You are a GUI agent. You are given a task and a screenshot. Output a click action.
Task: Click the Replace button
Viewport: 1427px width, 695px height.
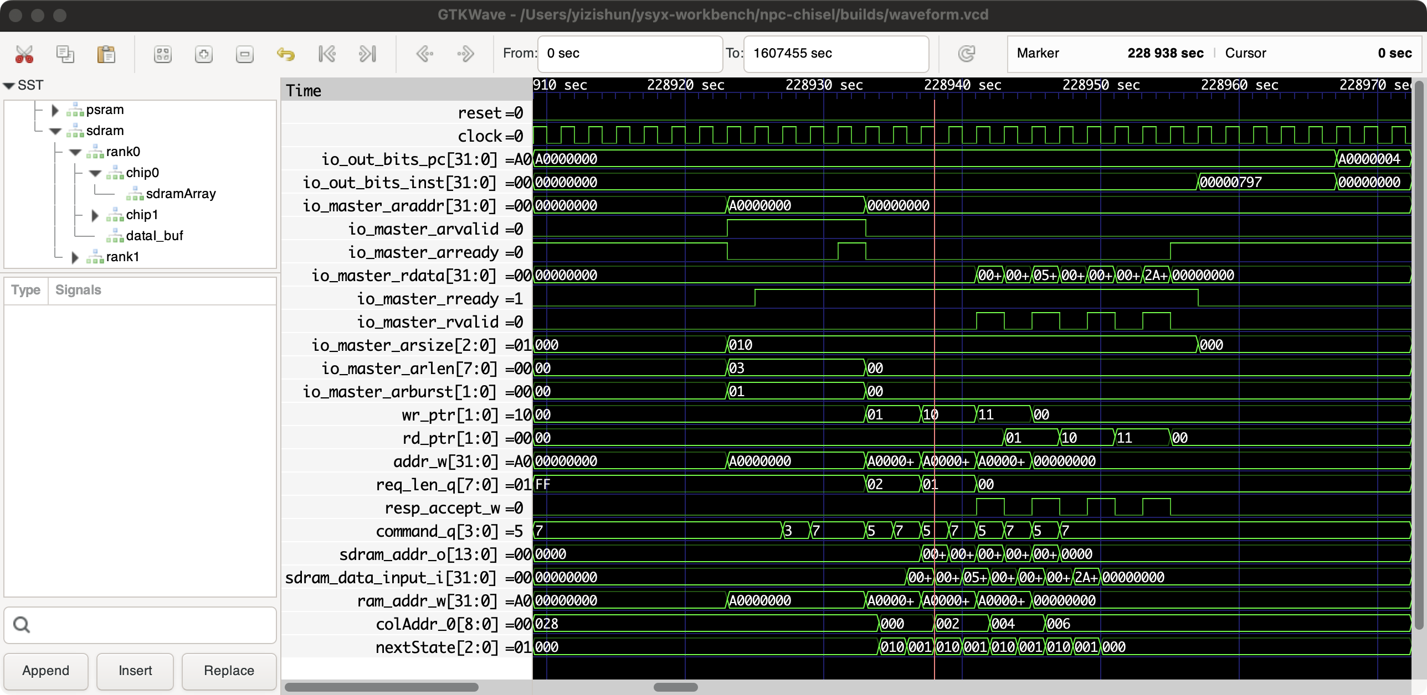click(229, 671)
